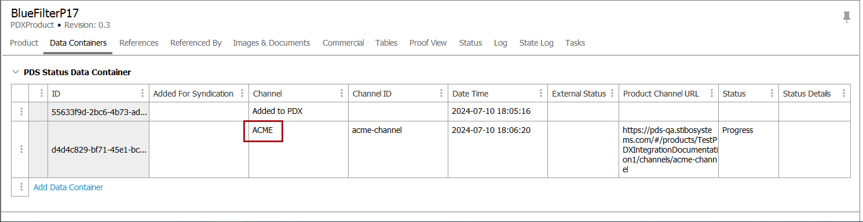Open the Status Details column options menu
This screenshot has width=863, height=222.
[843, 93]
